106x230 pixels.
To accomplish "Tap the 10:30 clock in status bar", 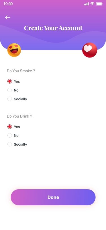I will pos(8,4).
